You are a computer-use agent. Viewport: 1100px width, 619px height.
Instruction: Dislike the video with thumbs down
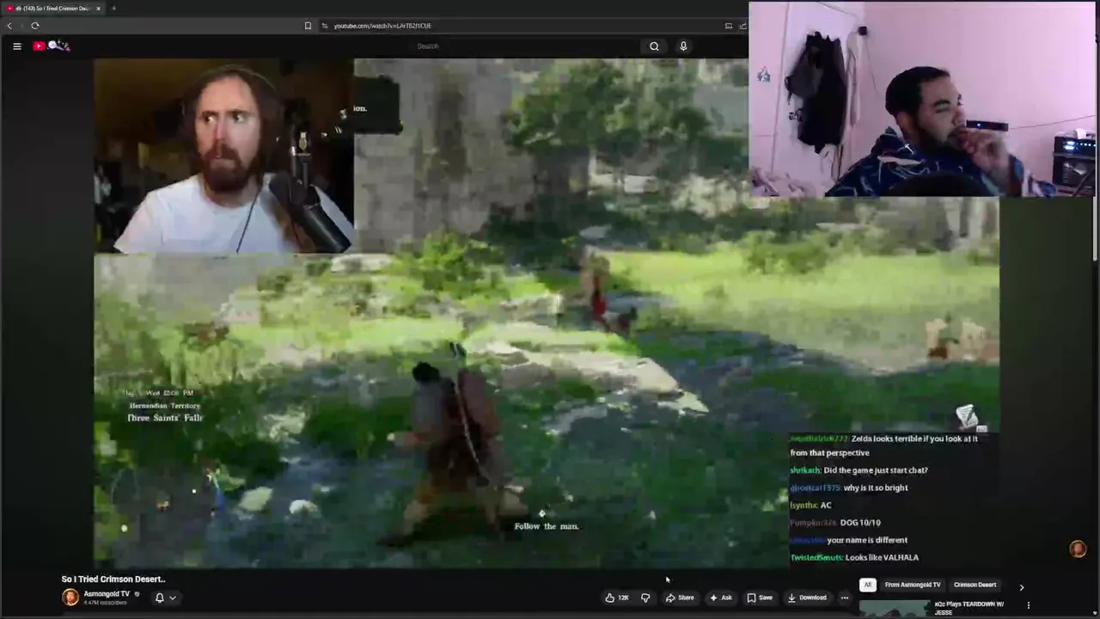tap(645, 598)
